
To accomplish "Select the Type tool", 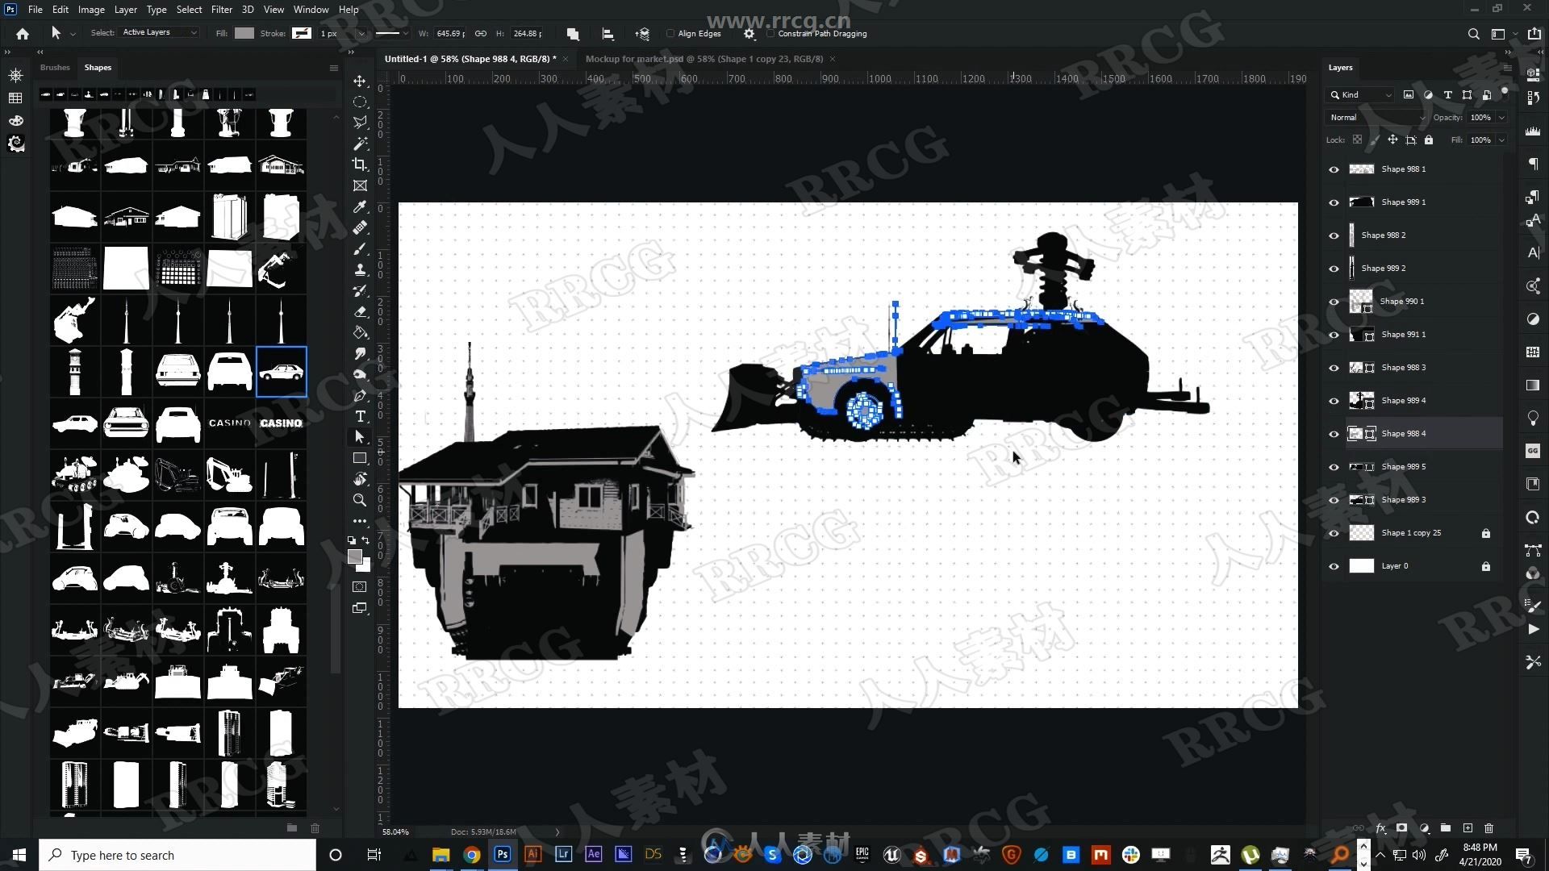I will click(360, 416).
